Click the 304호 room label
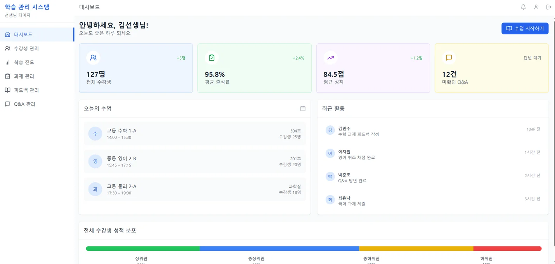The width and height of the screenshot is (555, 264). 295,131
